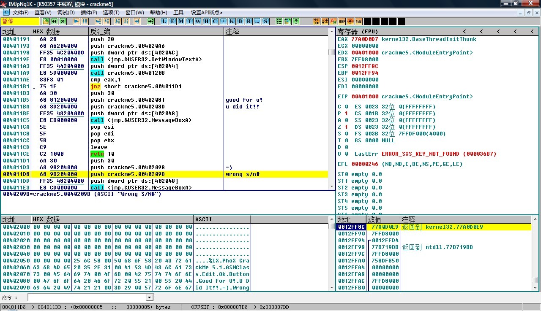Click the EIP register value 00401000
The width and height of the screenshot is (541, 311).
(x=365, y=97)
